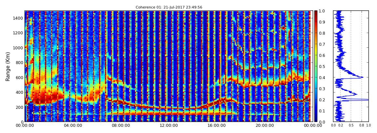Click the 600 range tick label
The image size is (377, 133).
[19, 77]
